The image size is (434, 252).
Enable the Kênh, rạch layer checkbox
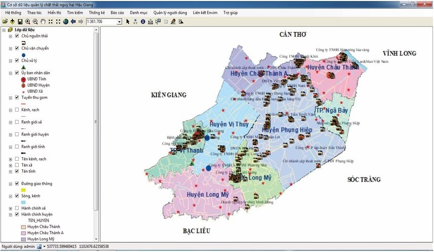click(17, 110)
